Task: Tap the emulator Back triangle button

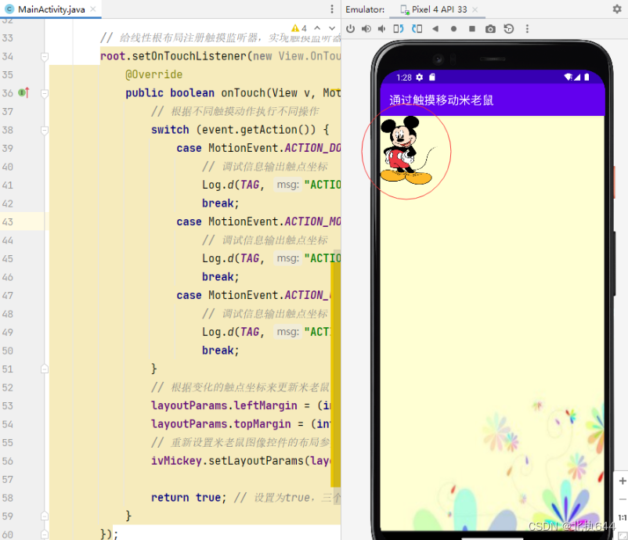Action: click(435, 29)
